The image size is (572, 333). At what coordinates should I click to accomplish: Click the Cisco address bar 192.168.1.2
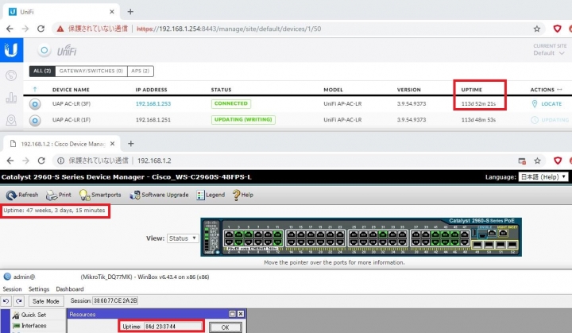pyautogui.click(x=154, y=161)
